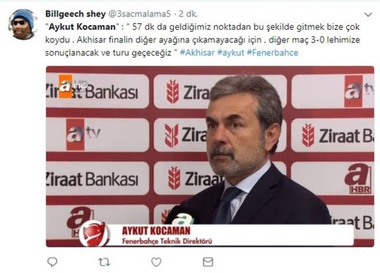This screenshot has height=273, width=380.
Task: Click the red atv logo on left
Action: tap(83, 134)
